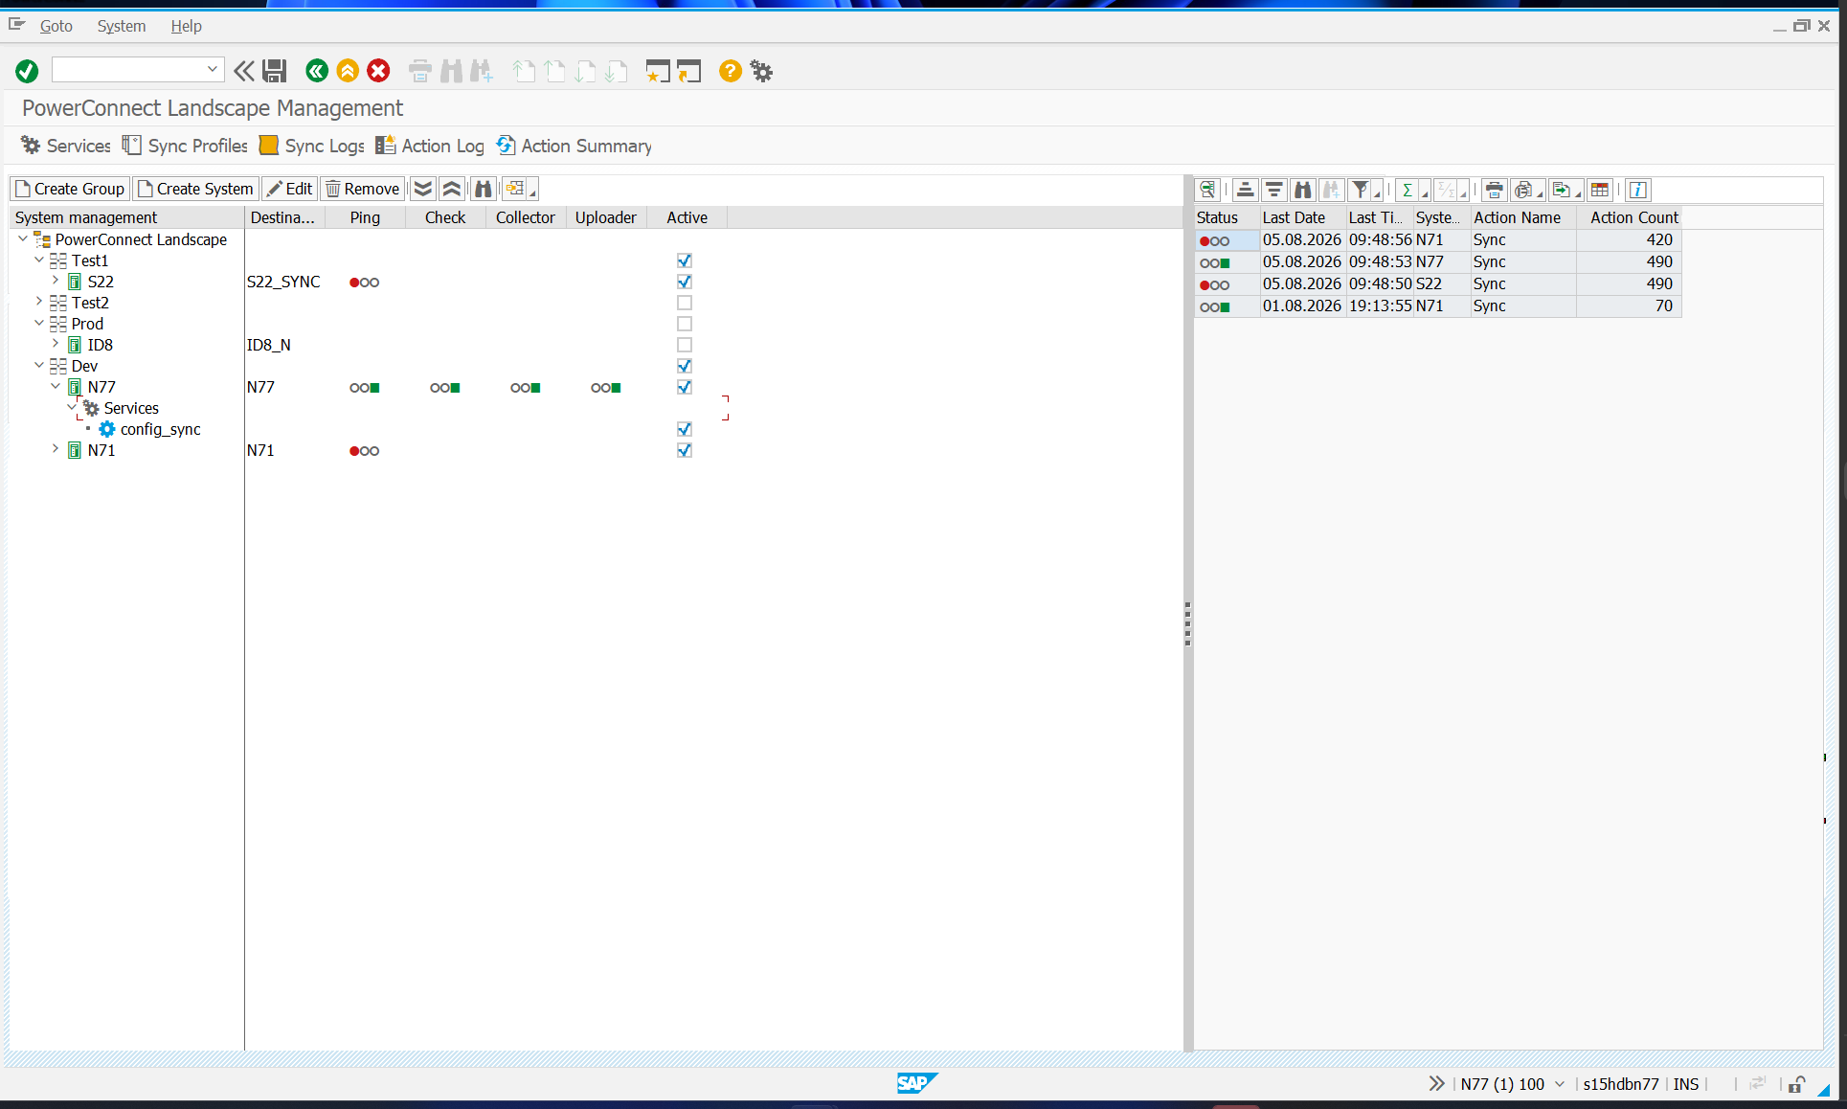Open the Action Log
Viewport: 1847px width, 1109px height.
point(430,146)
